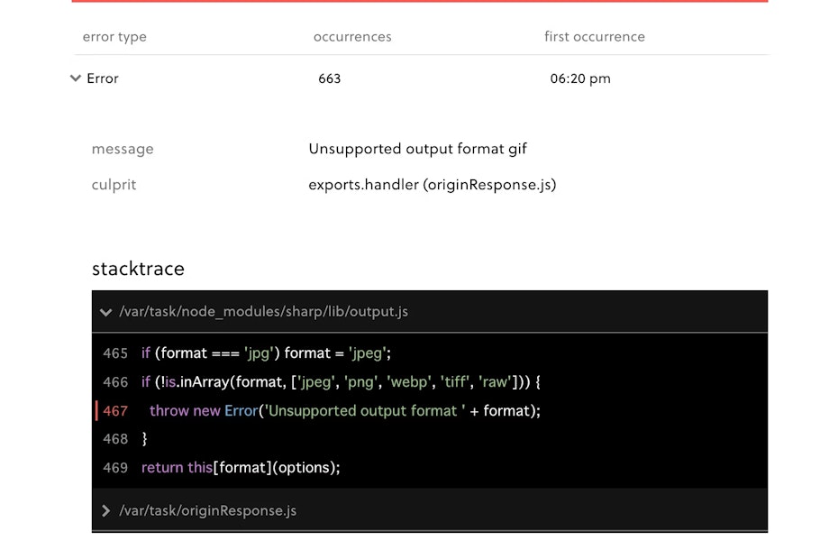Click the right-pointing chevron beside originResponse.js
Viewport: 820px width, 559px height.
point(105,510)
